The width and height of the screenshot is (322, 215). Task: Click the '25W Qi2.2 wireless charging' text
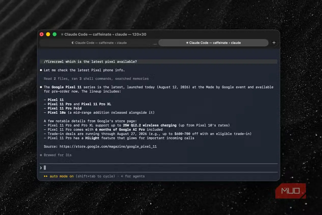click(150, 125)
